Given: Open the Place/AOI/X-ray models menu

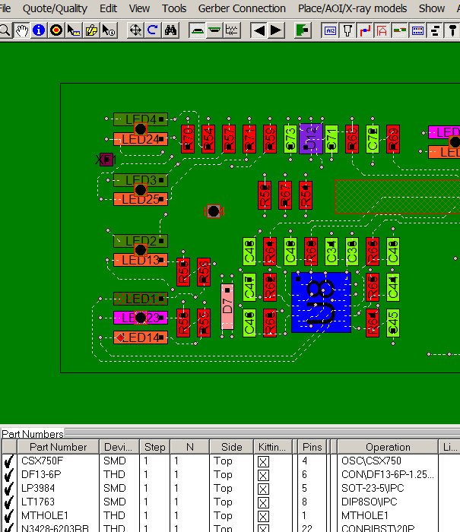Looking at the screenshot, I should pos(352,8).
